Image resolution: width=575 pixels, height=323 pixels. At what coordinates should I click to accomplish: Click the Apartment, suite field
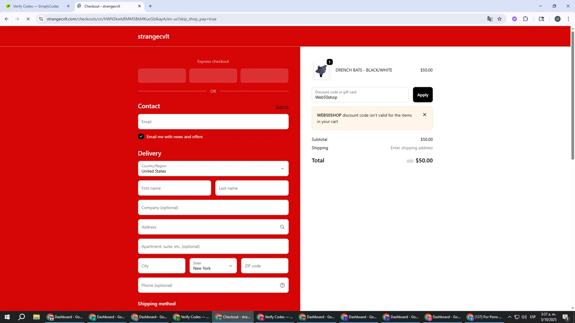coord(213,246)
